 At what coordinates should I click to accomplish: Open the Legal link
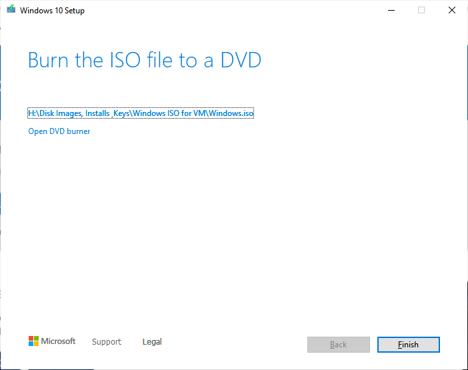[152, 342]
